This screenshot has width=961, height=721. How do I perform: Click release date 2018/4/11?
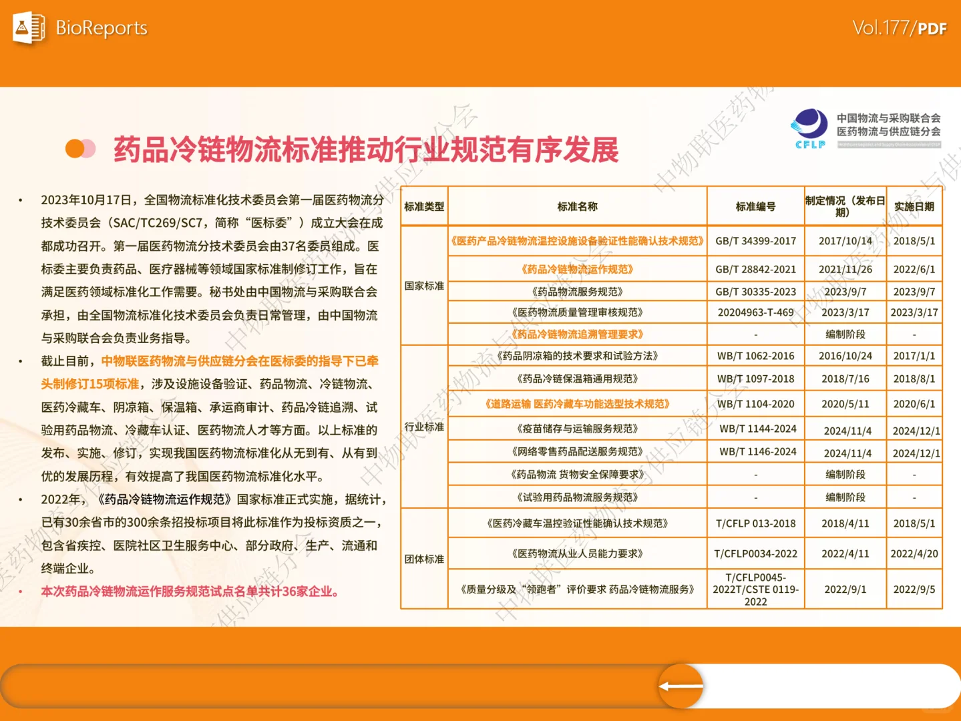(845, 523)
